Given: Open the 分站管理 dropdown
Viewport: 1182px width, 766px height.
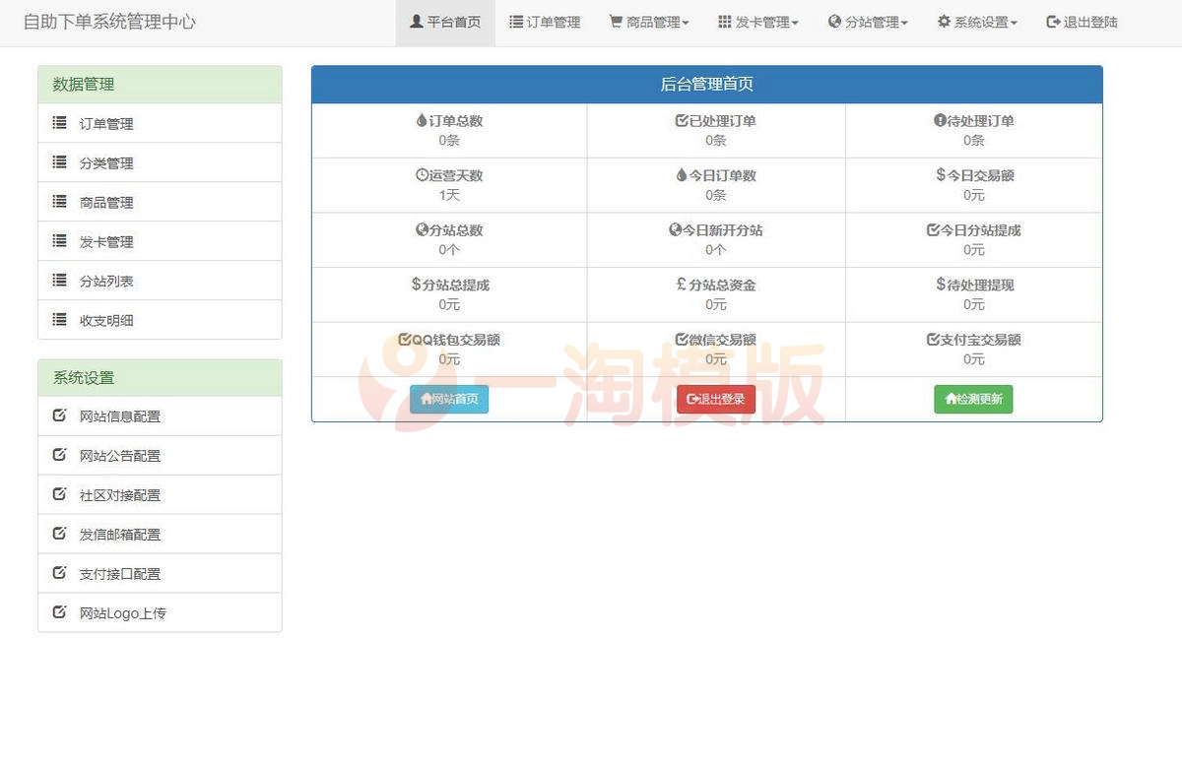Looking at the screenshot, I should click(868, 22).
